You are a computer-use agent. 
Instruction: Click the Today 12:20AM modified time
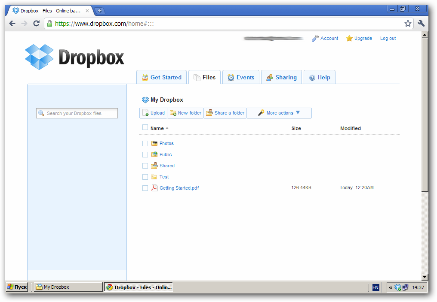(357, 188)
